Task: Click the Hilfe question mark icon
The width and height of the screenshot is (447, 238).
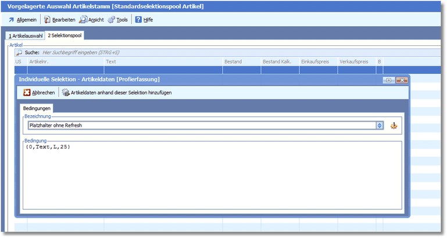Action: click(138, 19)
